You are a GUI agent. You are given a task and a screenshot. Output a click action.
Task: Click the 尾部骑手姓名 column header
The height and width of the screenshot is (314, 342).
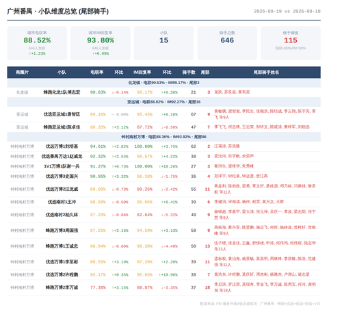tap(266, 73)
